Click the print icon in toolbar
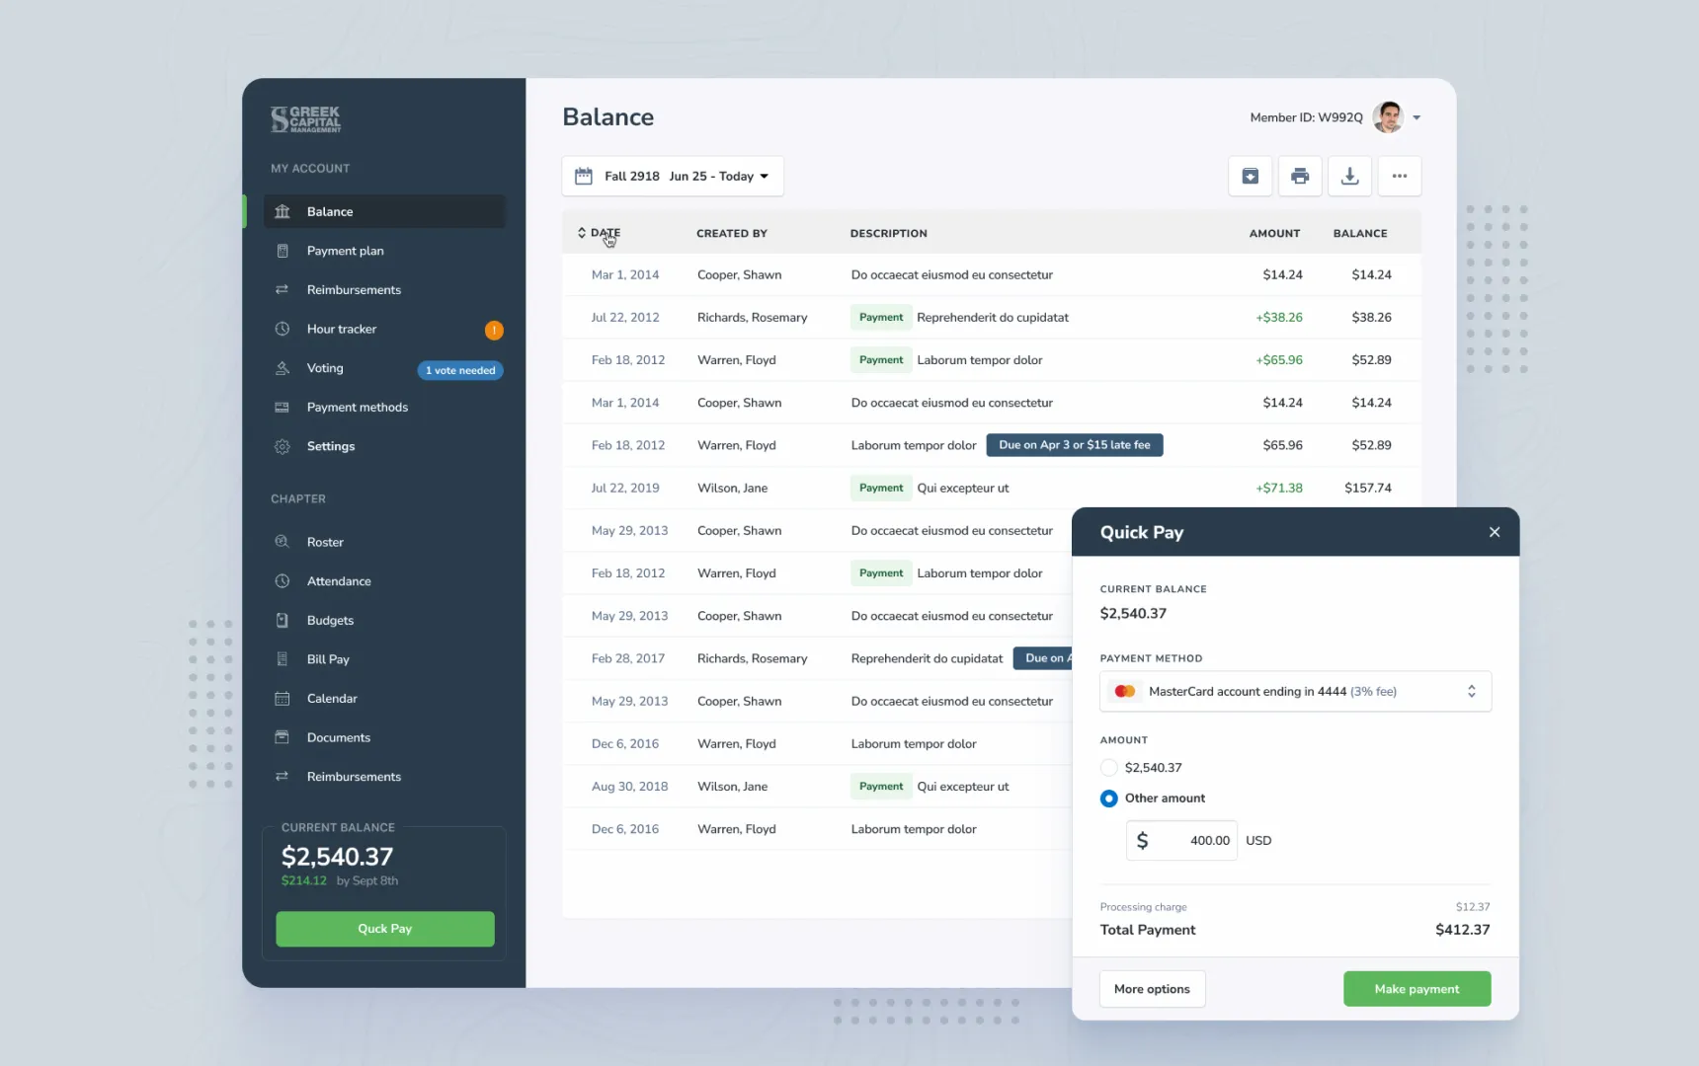The height and width of the screenshot is (1066, 1699). (1299, 177)
